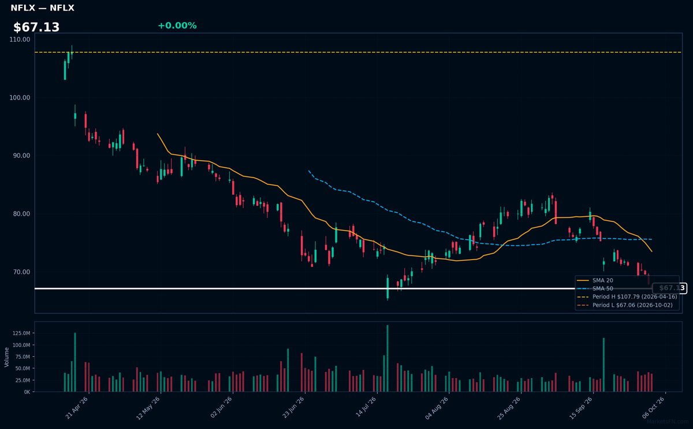Click the 23 Jun '26 date label

point(293,406)
